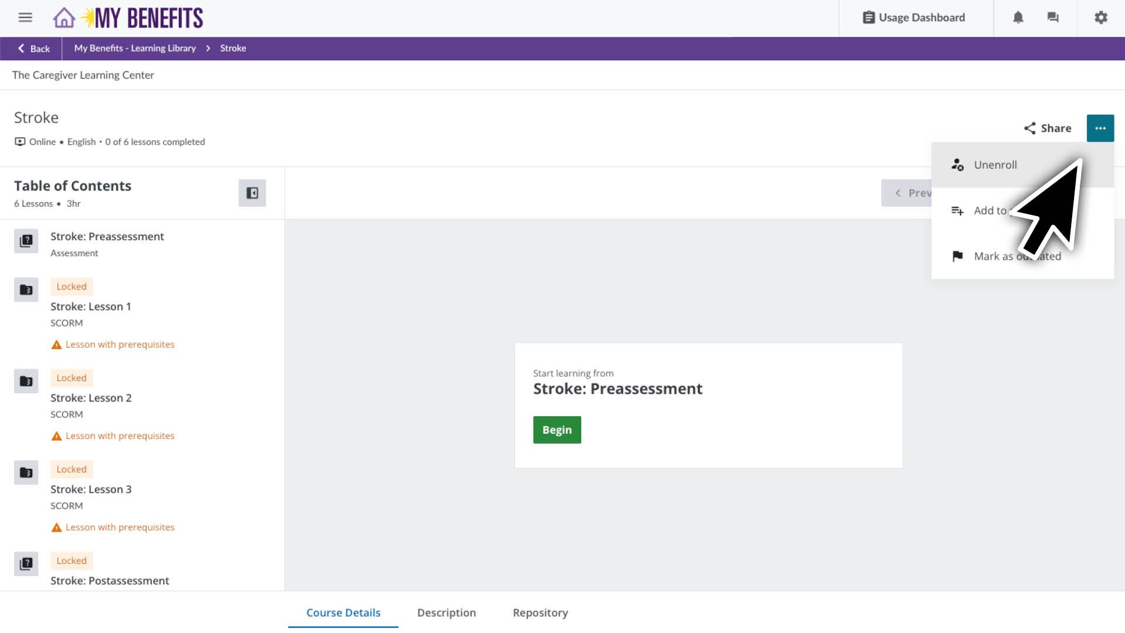Click the Share button
The image size is (1125, 633).
1047,128
